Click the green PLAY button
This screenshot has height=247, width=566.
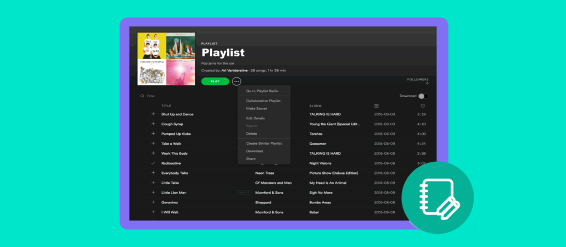215,81
